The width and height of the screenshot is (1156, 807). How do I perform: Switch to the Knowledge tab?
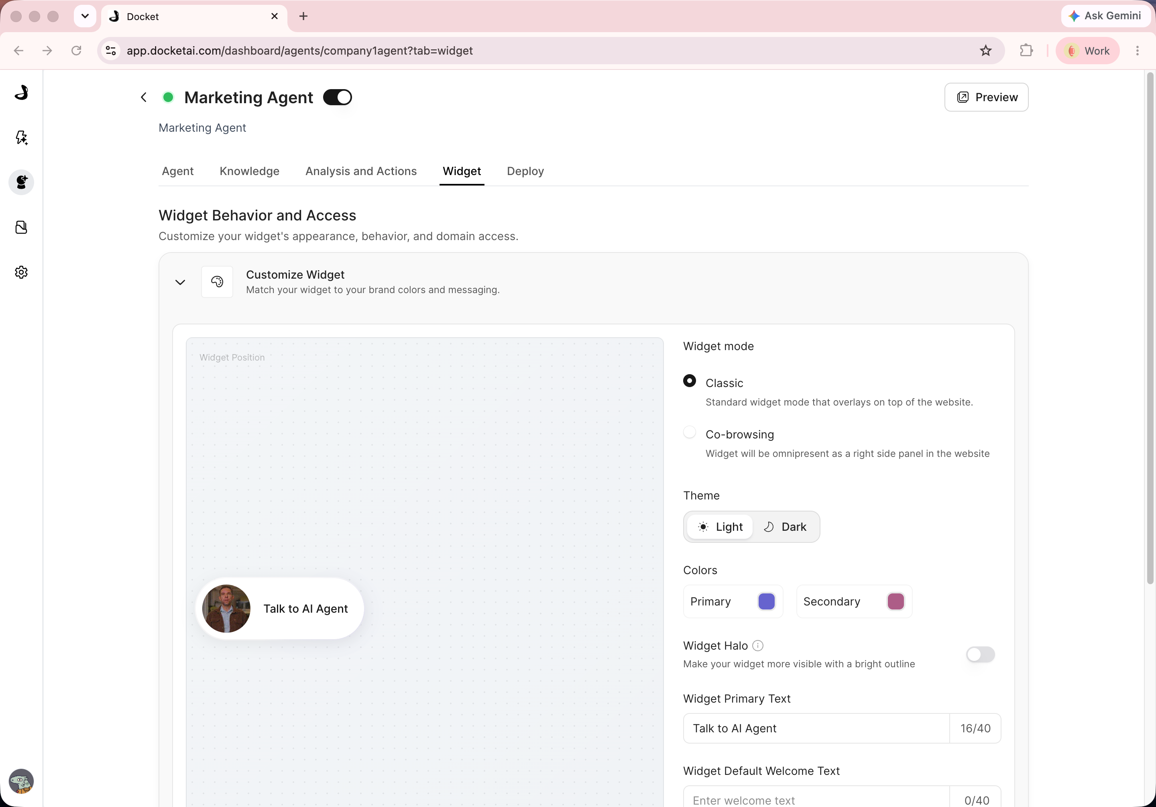tap(249, 171)
